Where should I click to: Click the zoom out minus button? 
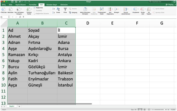(153, 110)
